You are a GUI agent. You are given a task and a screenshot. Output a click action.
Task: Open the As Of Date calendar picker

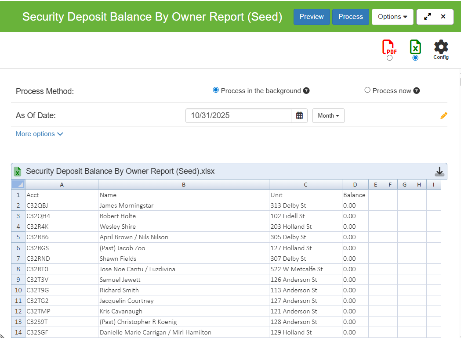click(299, 116)
